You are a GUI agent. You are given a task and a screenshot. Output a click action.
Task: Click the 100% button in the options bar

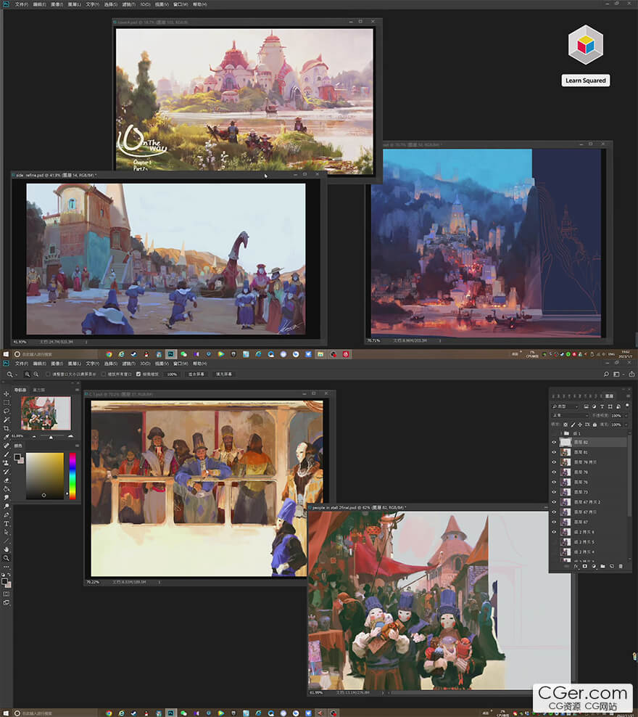172,374
